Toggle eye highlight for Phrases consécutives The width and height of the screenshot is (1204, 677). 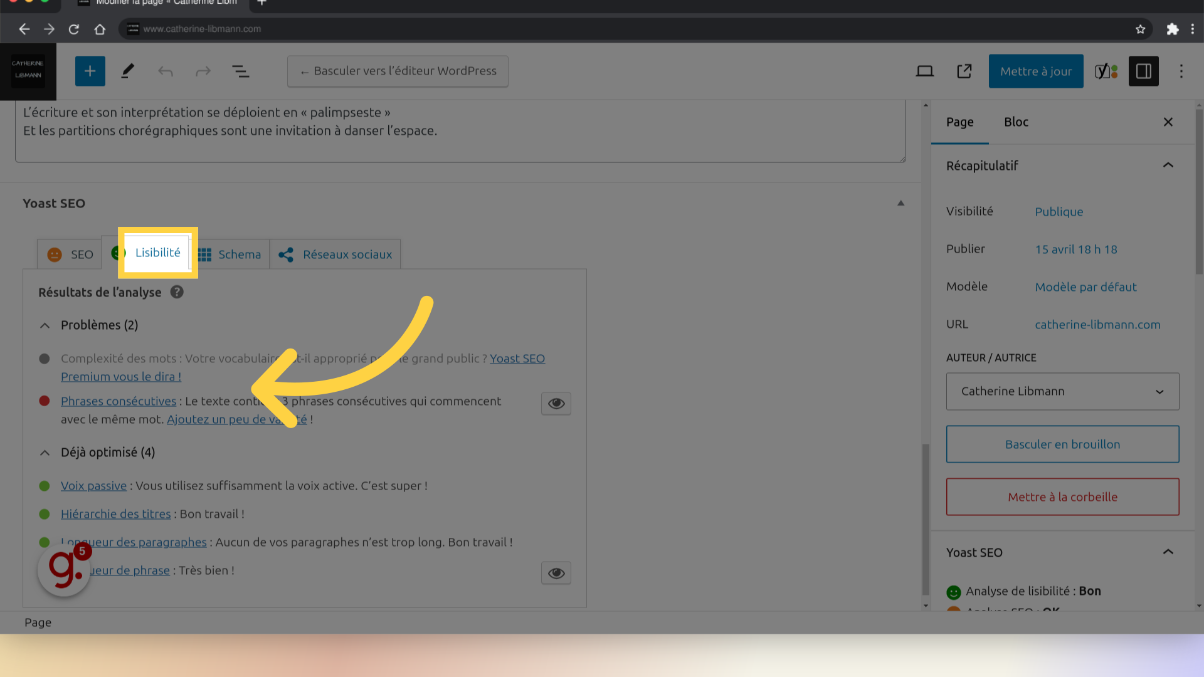tap(556, 403)
